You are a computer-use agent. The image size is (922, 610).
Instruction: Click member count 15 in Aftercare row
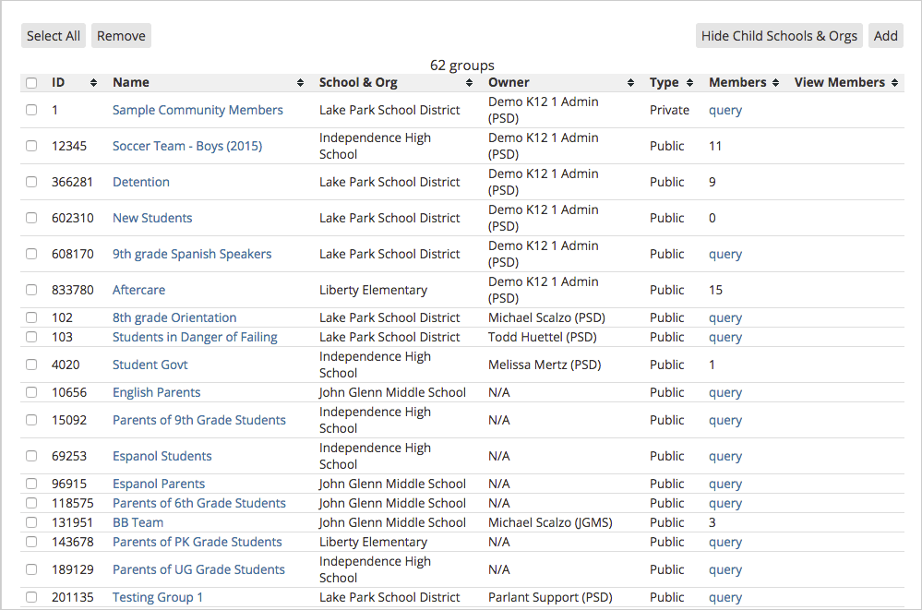pyautogui.click(x=715, y=290)
